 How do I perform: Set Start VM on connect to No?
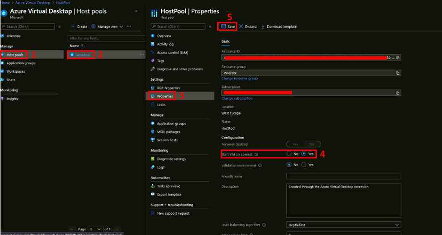(x=289, y=154)
